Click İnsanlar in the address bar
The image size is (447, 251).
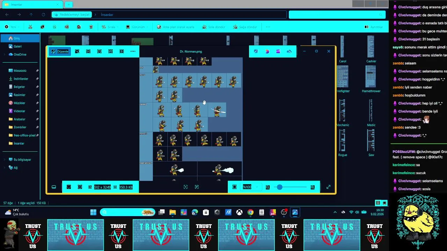107,15
